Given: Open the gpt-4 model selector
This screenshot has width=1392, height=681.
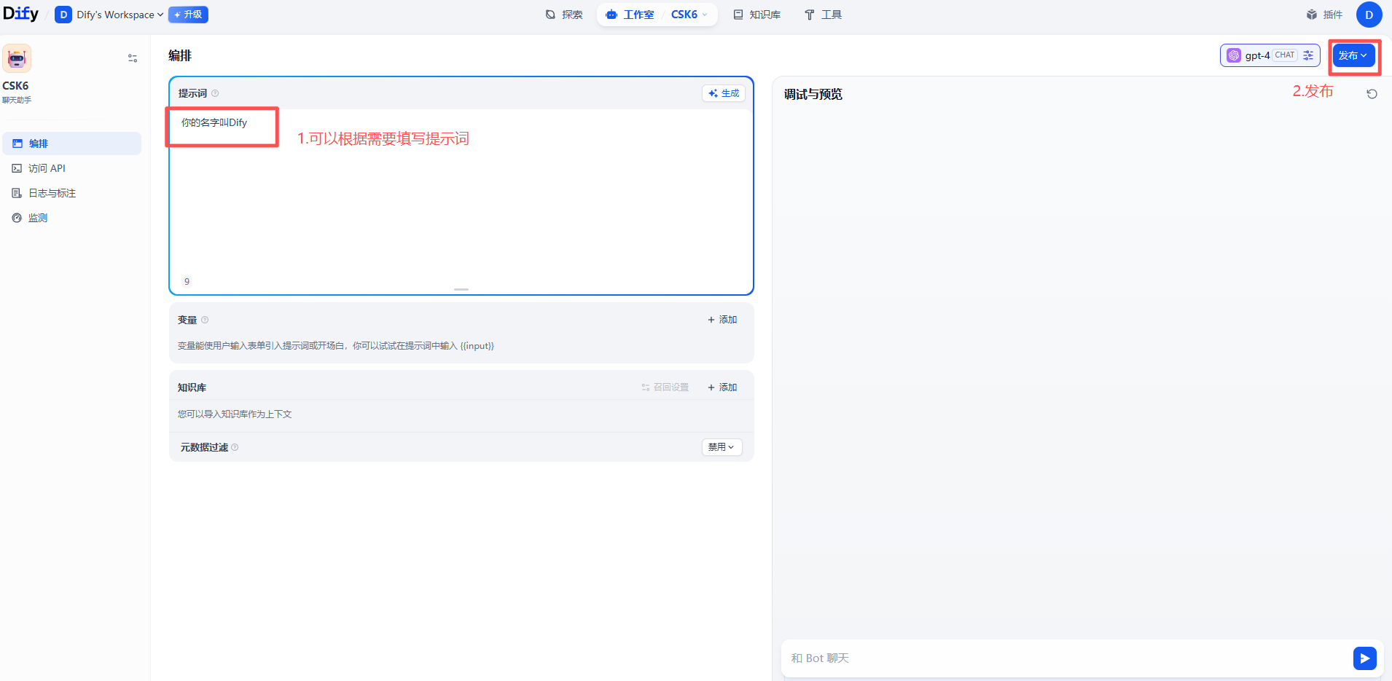Looking at the screenshot, I should (1259, 55).
